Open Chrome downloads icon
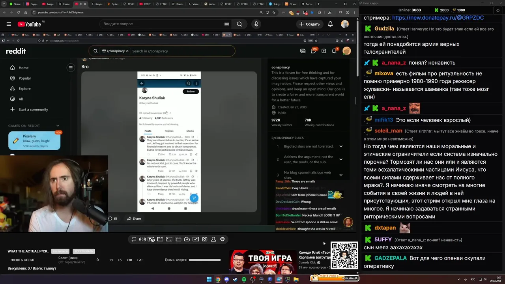Image resolution: width=505 pixels, height=284 pixels. click(330, 13)
